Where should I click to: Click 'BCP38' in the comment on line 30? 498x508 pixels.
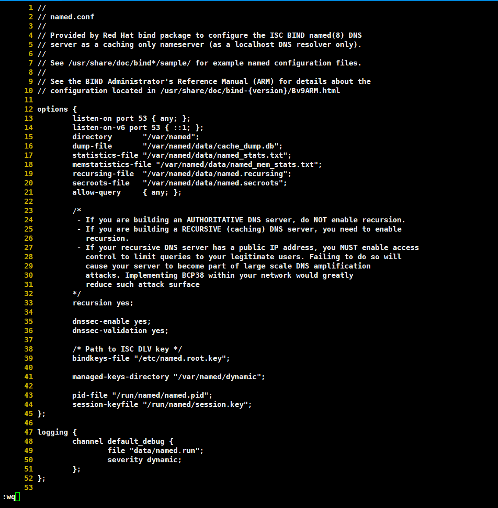point(193,276)
